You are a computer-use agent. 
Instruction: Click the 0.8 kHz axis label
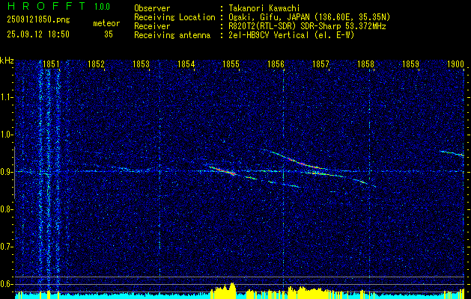pyautogui.click(x=7, y=209)
